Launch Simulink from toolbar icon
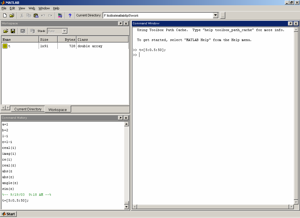Screen dimensions: 300x218 click(60, 16)
